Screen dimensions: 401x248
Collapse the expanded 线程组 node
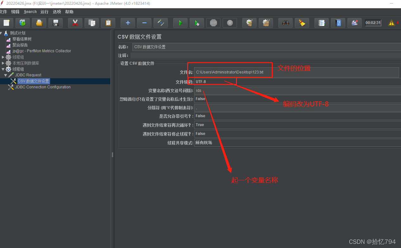point(3,69)
